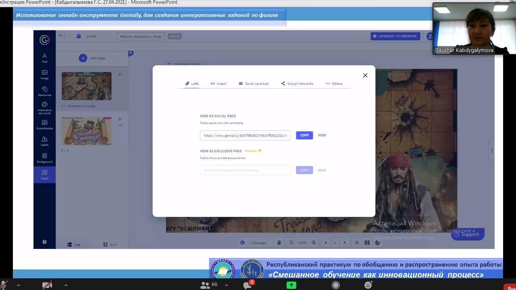Copy the exclusive page link

(x=304, y=170)
